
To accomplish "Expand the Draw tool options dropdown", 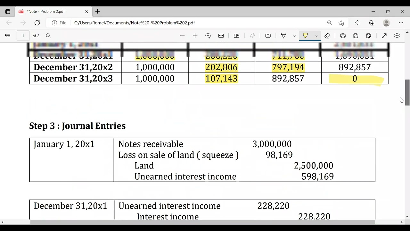I will 294,36.
